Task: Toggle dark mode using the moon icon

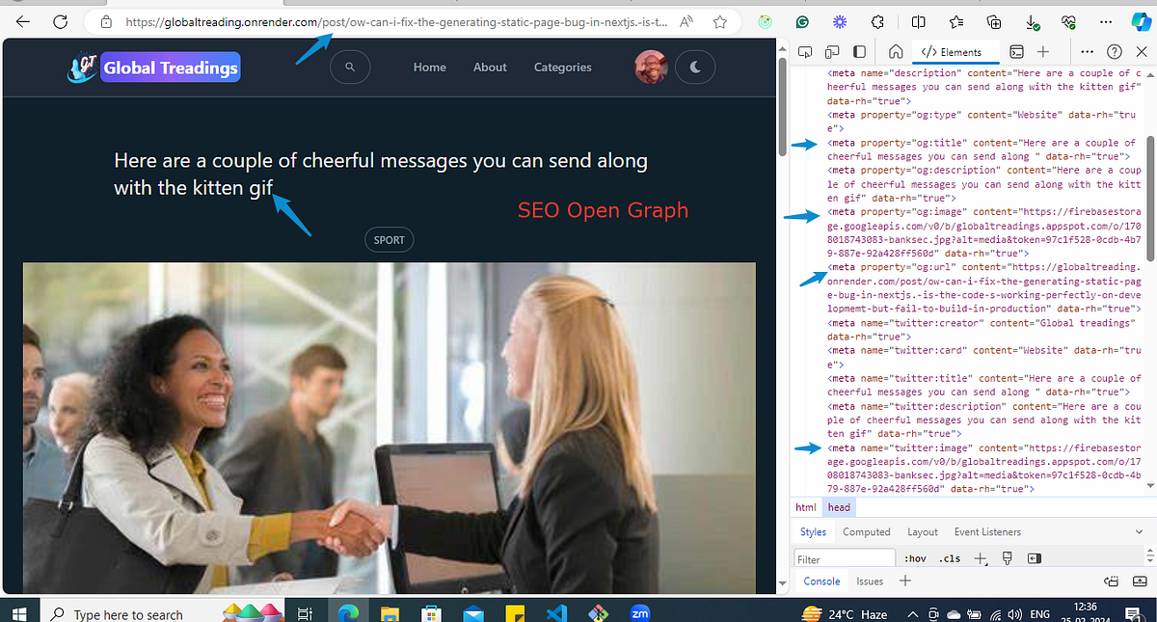Action: [x=695, y=67]
